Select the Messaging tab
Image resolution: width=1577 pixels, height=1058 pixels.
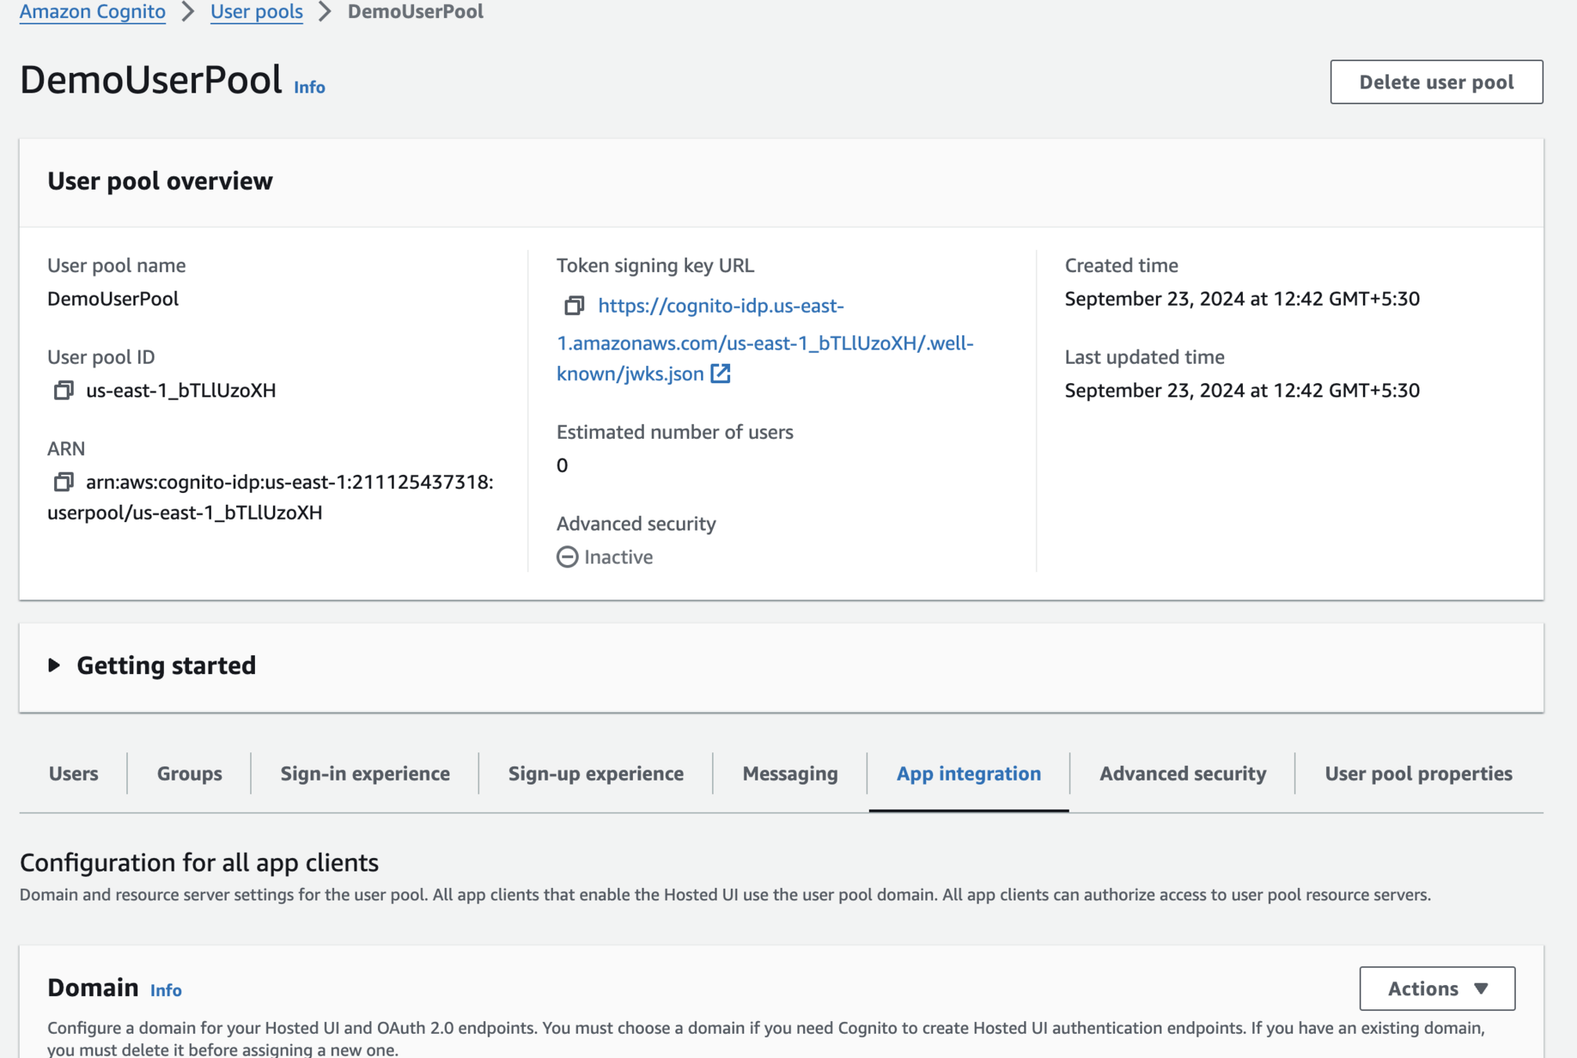click(x=790, y=774)
